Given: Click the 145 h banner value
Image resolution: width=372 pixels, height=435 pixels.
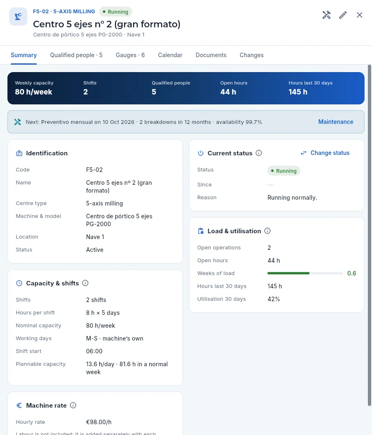Looking at the screenshot, I should click(x=298, y=92).
